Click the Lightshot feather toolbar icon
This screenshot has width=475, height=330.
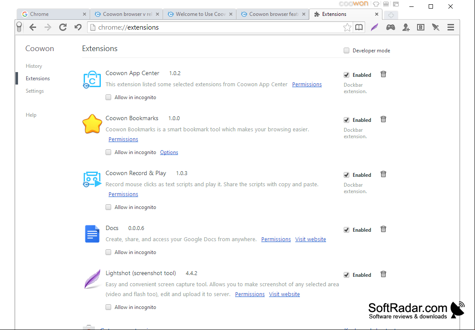coord(375,27)
